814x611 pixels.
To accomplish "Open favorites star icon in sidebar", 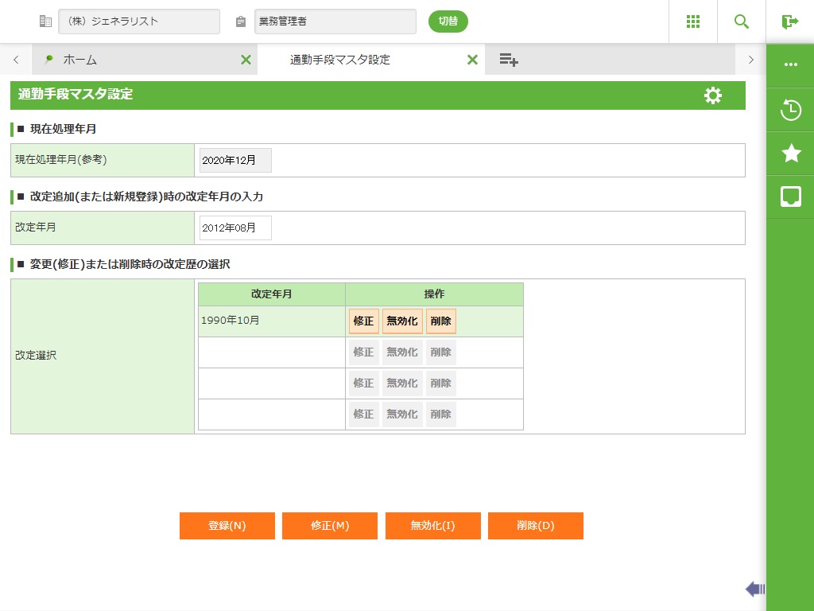I will 790,153.
